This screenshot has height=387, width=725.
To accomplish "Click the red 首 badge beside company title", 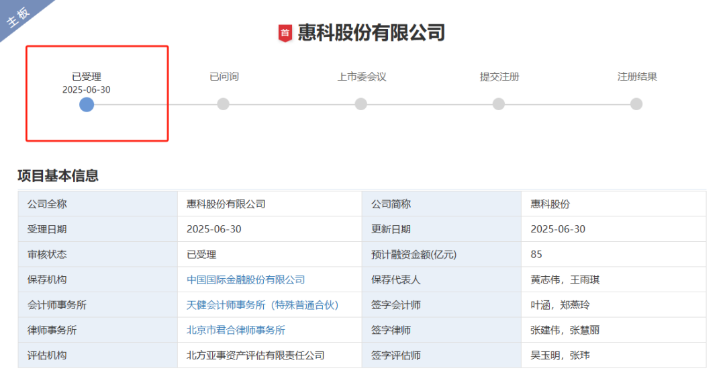I will coord(285,34).
